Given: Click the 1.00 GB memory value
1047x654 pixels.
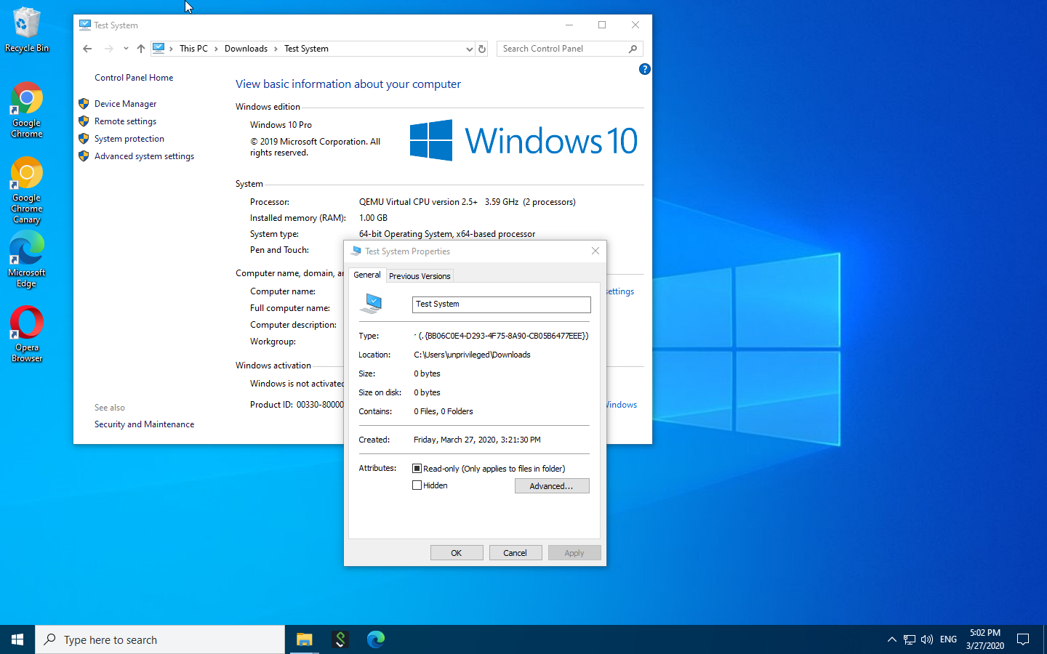Looking at the screenshot, I should [373, 218].
